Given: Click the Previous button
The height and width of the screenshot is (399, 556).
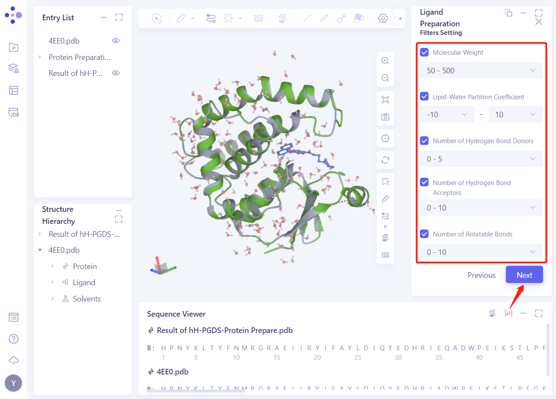Looking at the screenshot, I should point(481,275).
